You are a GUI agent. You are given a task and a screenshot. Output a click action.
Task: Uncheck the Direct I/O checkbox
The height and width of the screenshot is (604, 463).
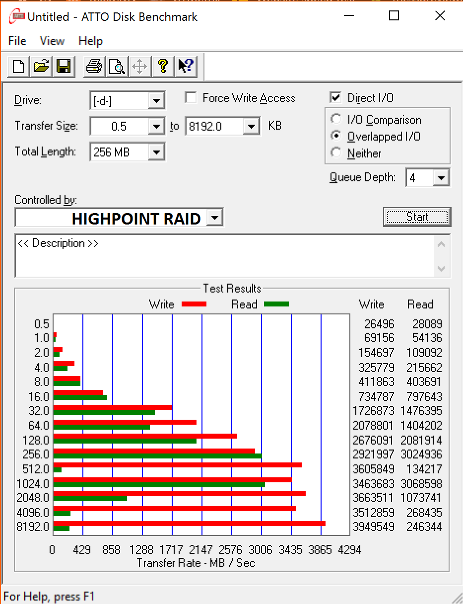pyautogui.click(x=336, y=98)
